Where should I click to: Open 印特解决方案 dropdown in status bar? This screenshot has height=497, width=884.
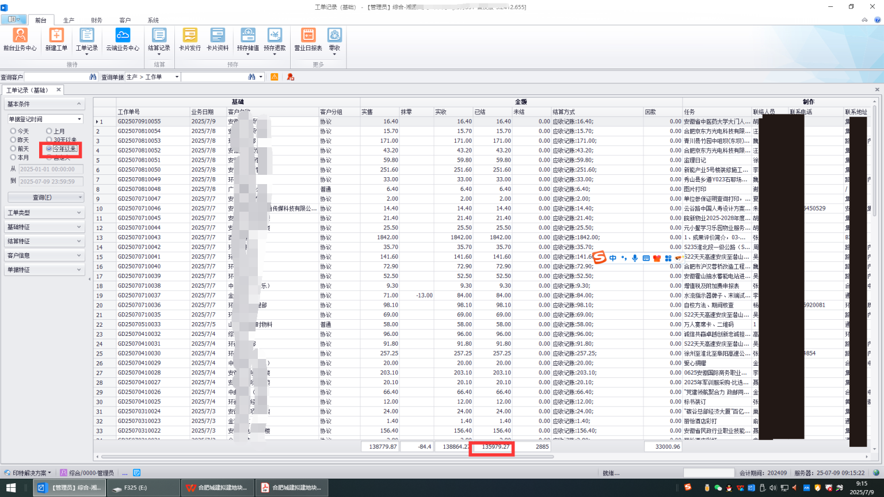tap(28, 473)
